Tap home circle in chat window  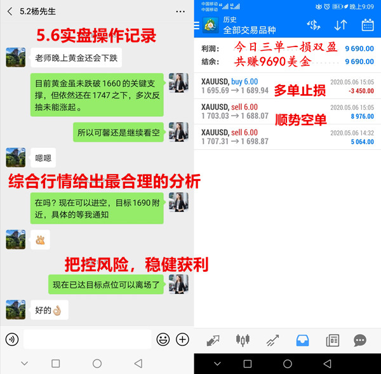coord(97,364)
